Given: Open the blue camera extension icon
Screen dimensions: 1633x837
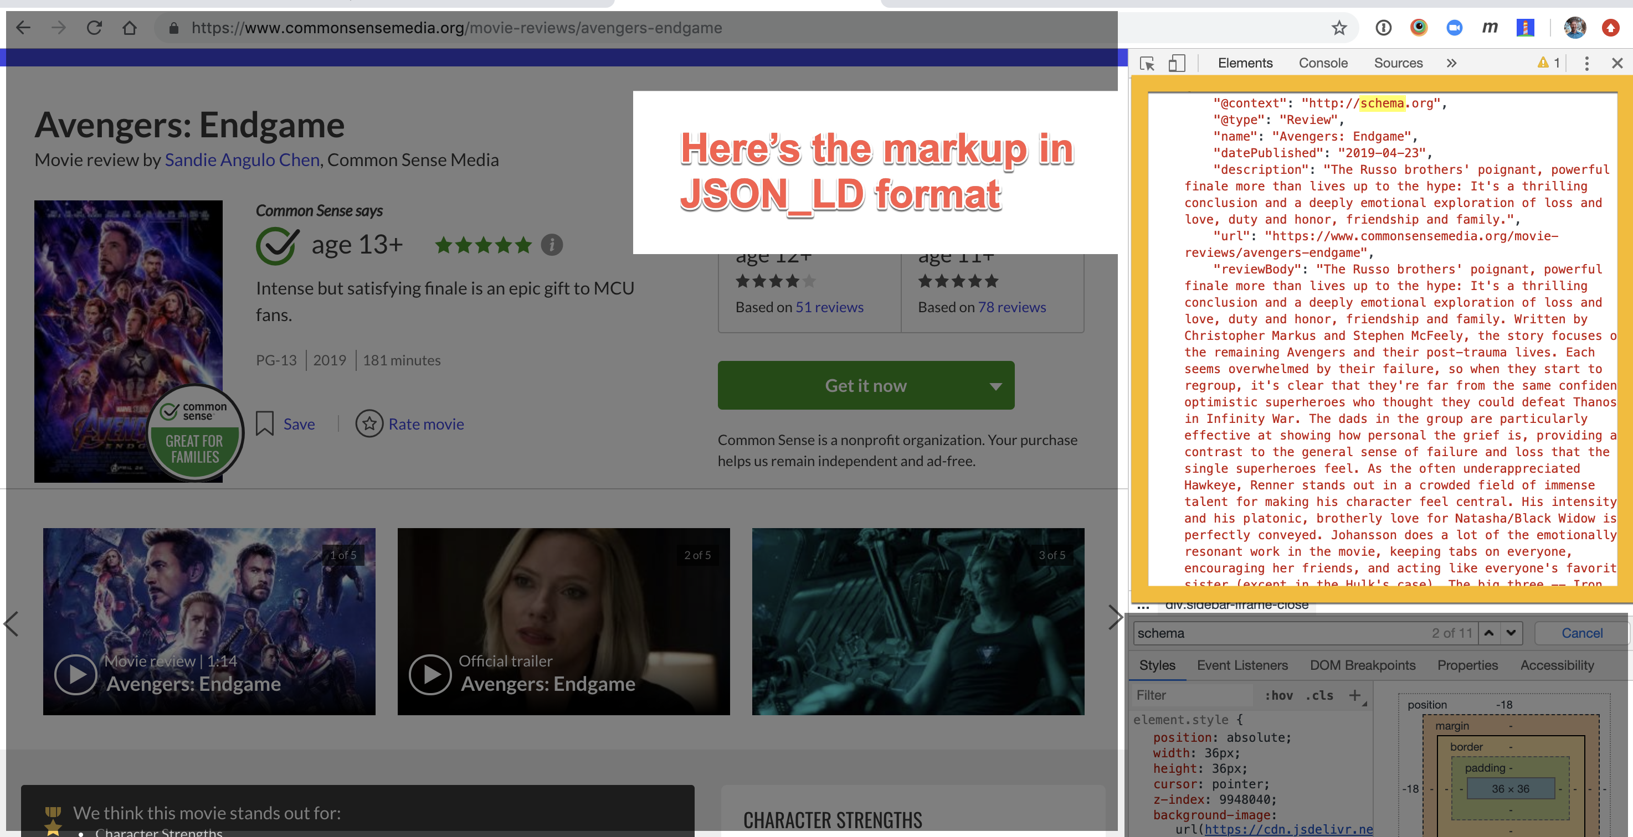Looking at the screenshot, I should point(1454,28).
